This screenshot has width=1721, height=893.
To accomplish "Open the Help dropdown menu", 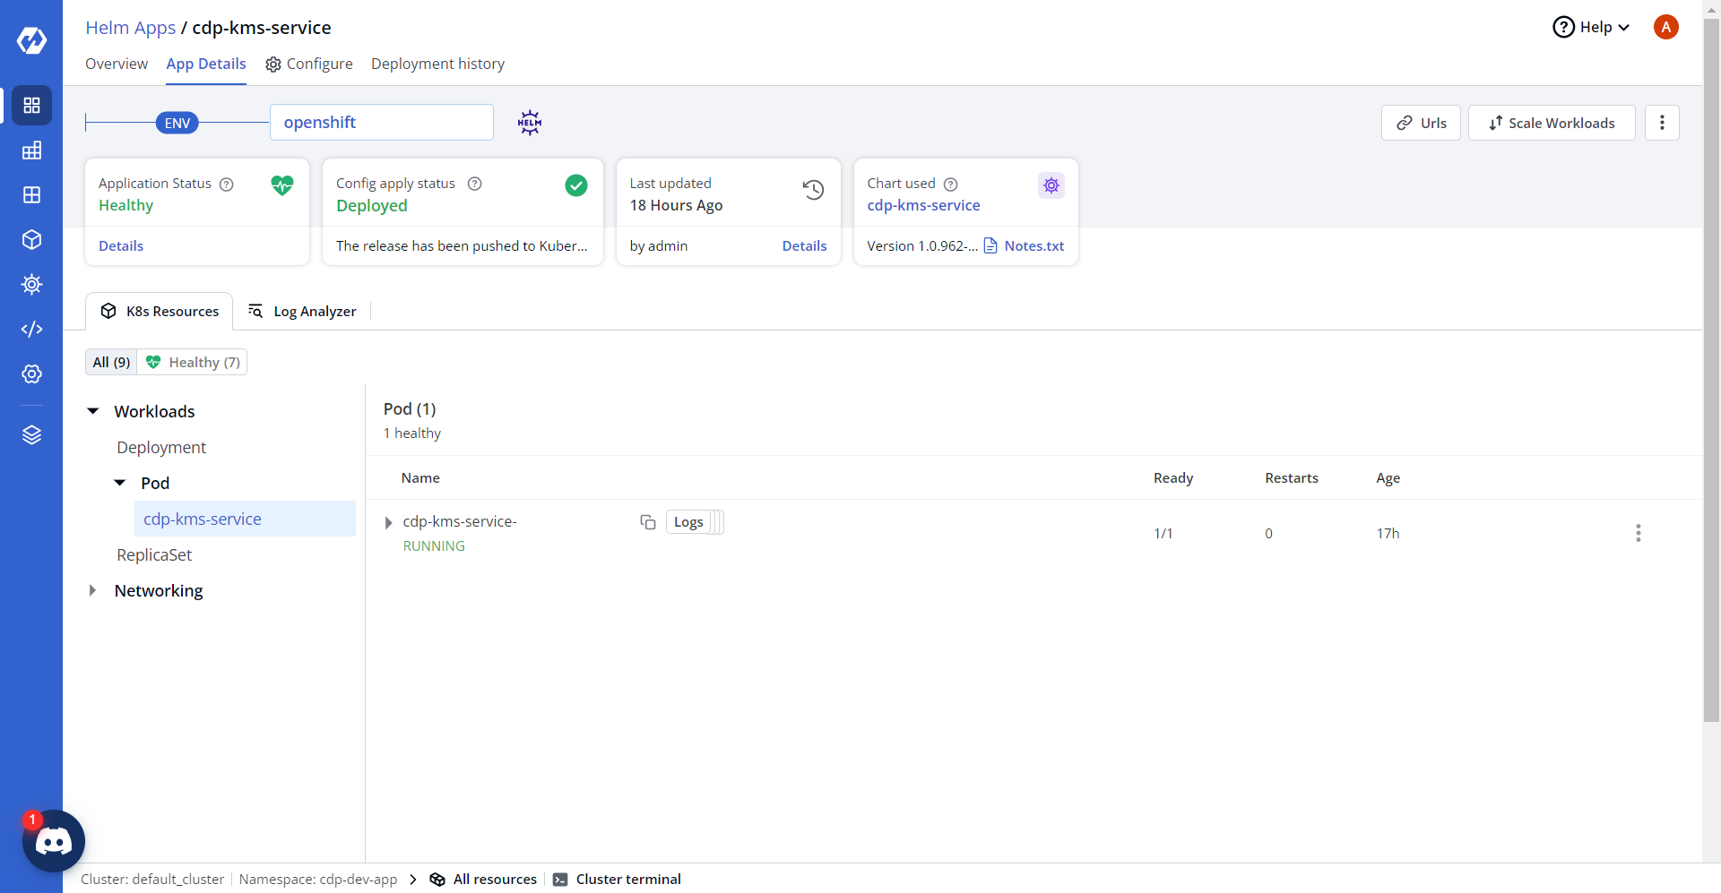I will coord(1591,27).
